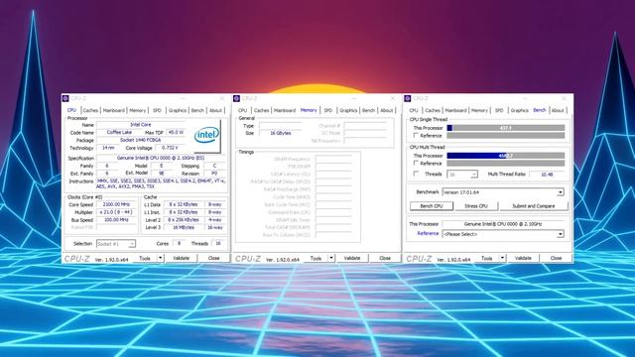Screen dimensions: 635x357
Task: Click the Core Speed 2100.00 MHz field
Action: 116,204
